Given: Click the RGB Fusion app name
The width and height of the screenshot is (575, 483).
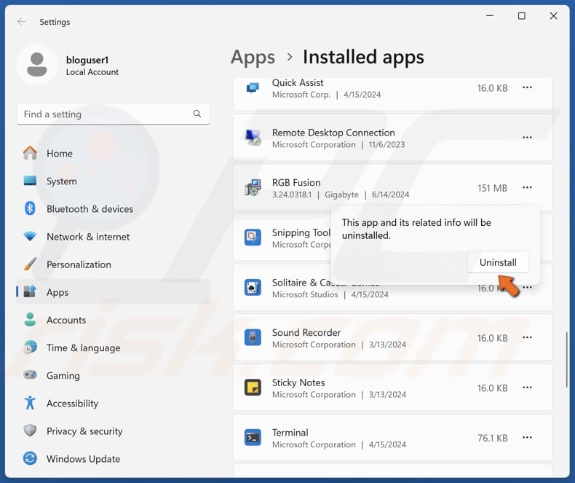Looking at the screenshot, I should [x=296, y=183].
